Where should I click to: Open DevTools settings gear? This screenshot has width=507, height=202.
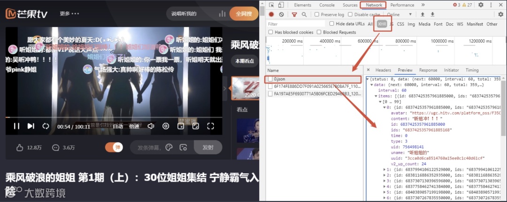(x=481, y=5)
